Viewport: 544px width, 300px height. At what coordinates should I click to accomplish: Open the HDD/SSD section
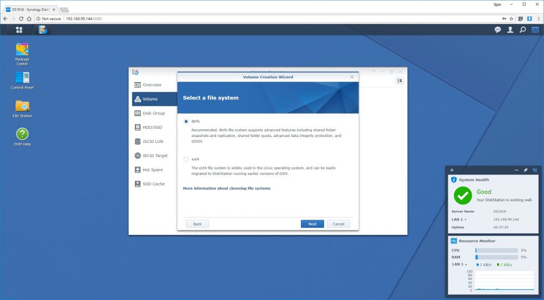(154, 128)
